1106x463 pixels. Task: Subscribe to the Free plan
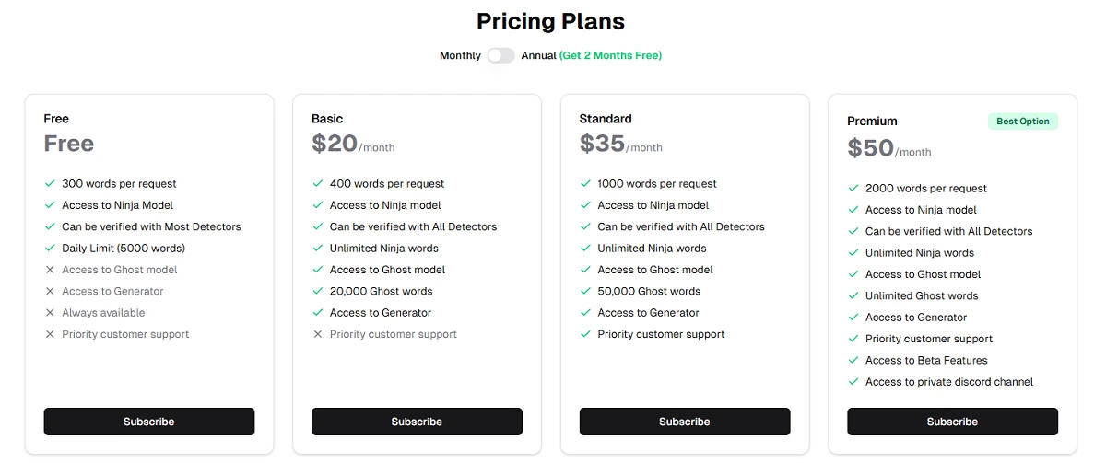[x=149, y=422]
